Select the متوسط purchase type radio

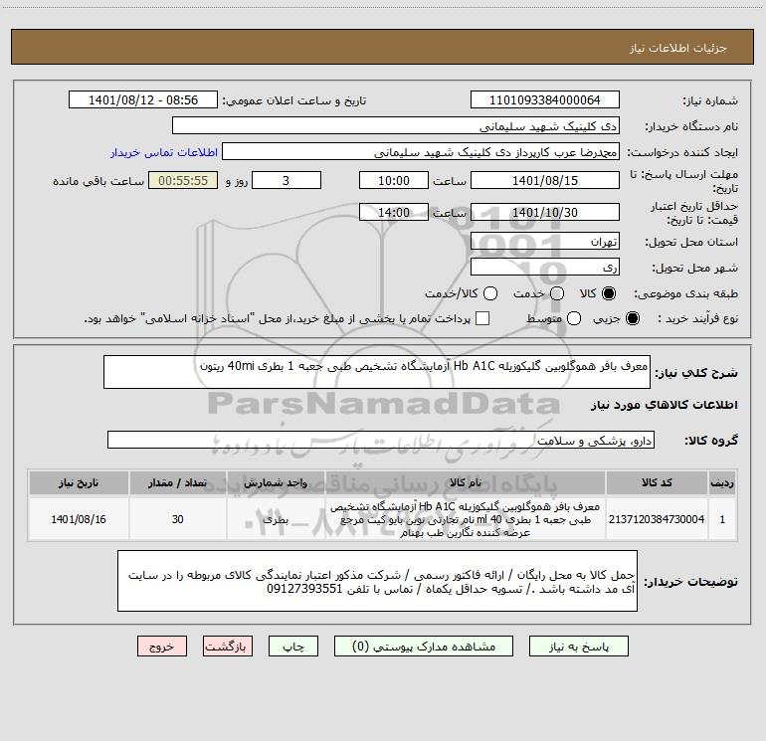pyautogui.click(x=574, y=318)
